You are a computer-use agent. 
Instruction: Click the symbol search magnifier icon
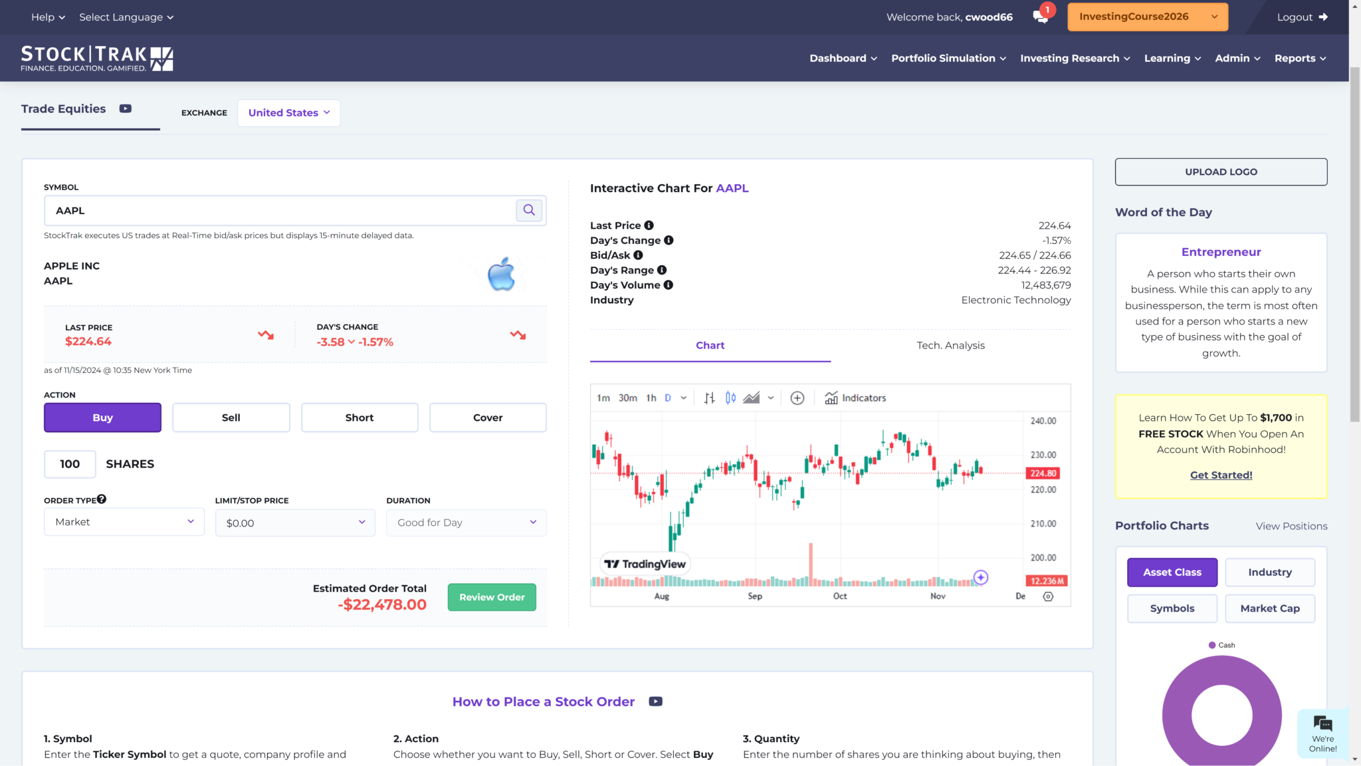528,210
